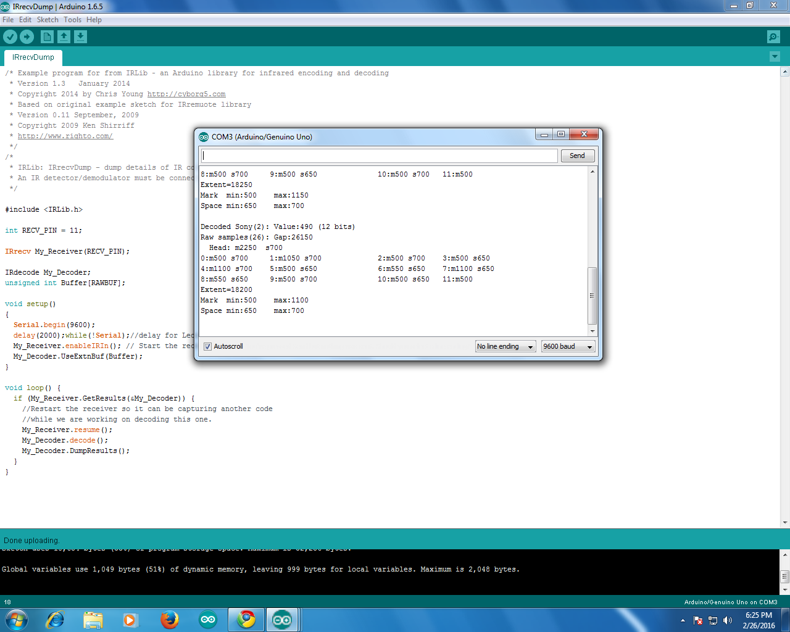Click the "My_Decoder.UseExtnBuf(Buffer);" line
Image resolution: width=790 pixels, height=632 pixels.
point(78,357)
